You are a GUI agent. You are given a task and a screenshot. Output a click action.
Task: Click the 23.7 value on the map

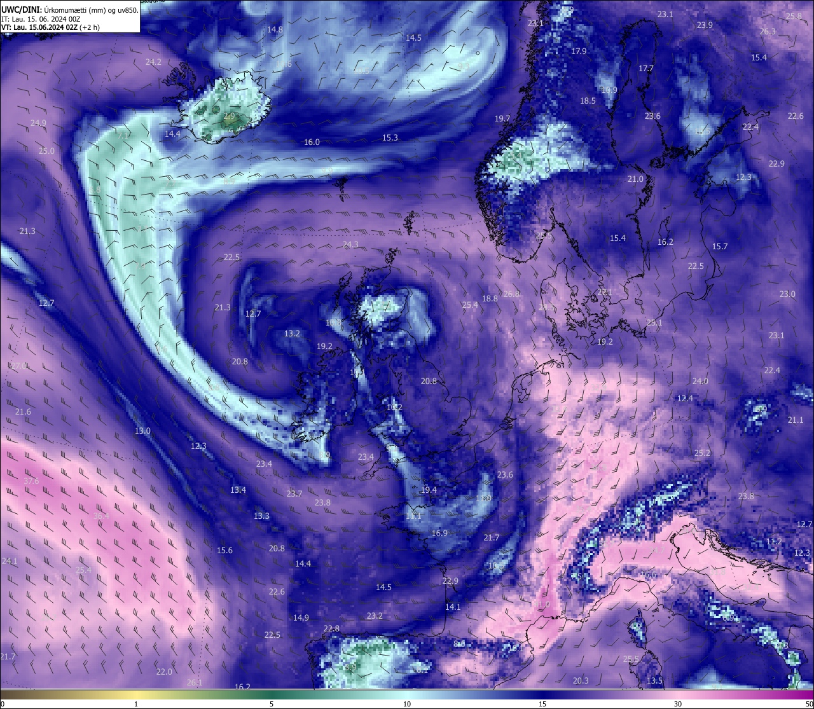294,494
